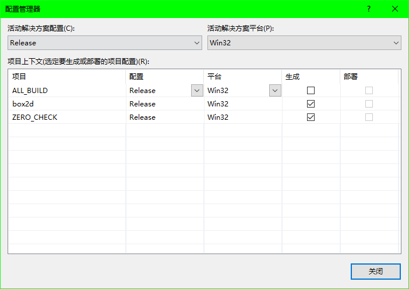Viewport: 409px width, 289px height.
Task: Enable the build checkbox for ALL_BUILD
Action: click(x=311, y=90)
